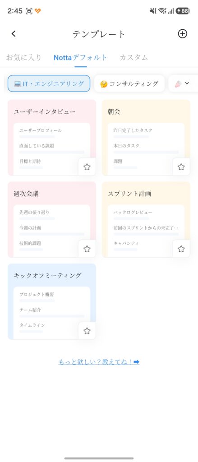This screenshot has width=198, height=462.
Task: Open the 週次会議 template card
Action: pyautogui.click(x=52, y=220)
